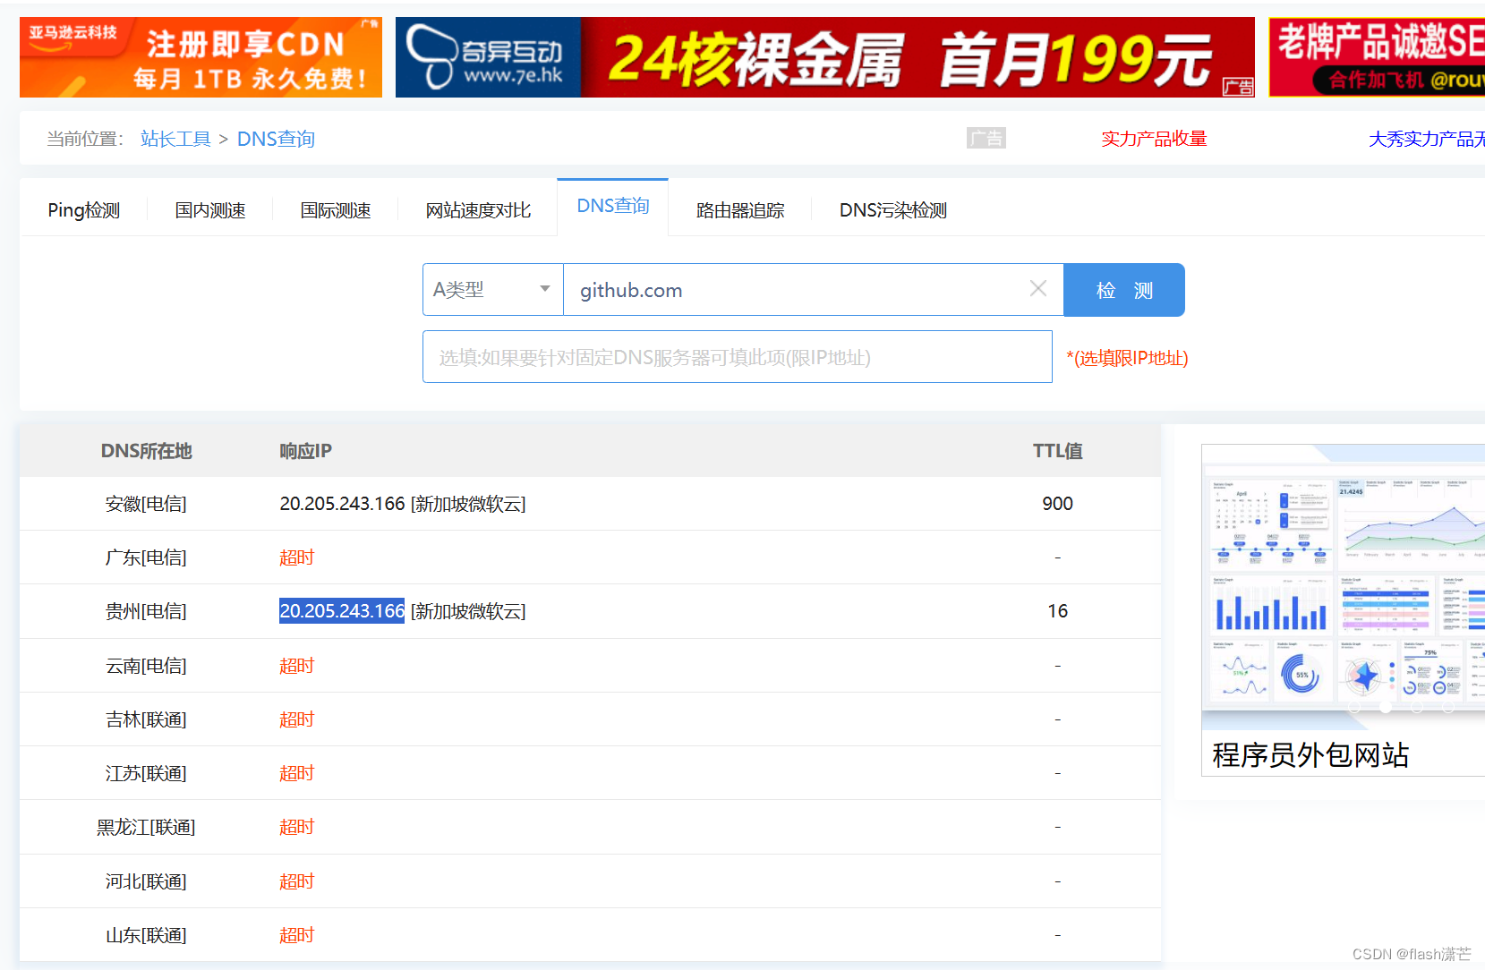The width and height of the screenshot is (1485, 970).
Task: Click 超时 in the 吉林[联通] row
Action: click(x=297, y=719)
